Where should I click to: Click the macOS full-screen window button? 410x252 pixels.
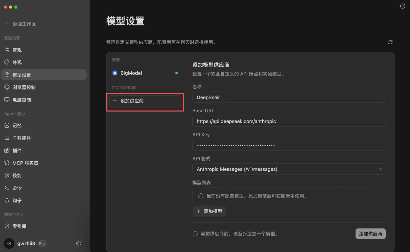pos(16,7)
